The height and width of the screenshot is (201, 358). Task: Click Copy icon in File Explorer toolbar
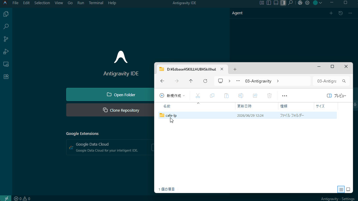[212, 96]
